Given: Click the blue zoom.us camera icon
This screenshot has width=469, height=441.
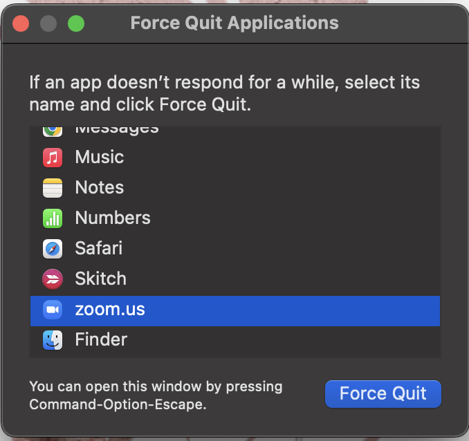Looking at the screenshot, I should 53,309.
